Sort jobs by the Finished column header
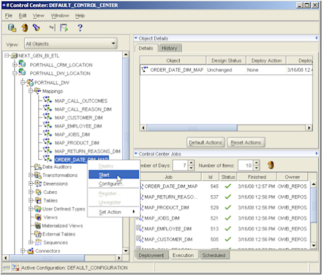 point(257,177)
